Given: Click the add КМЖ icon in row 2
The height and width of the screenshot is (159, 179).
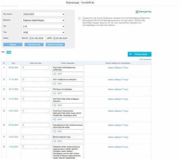Looking at the screenshot, I should coord(54,83).
